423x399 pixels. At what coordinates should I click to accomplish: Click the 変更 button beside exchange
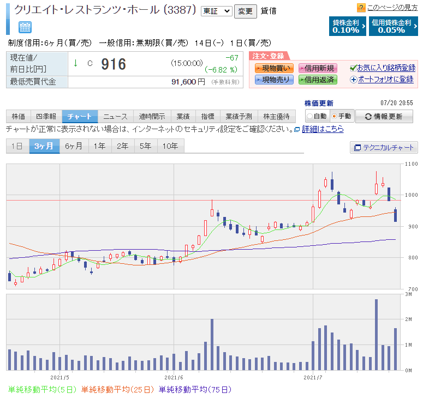245,11
